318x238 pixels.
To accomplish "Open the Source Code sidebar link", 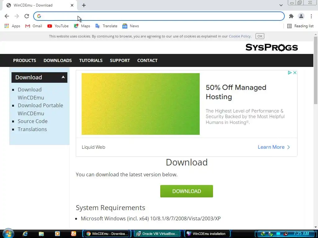I will [x=33, y=121].
